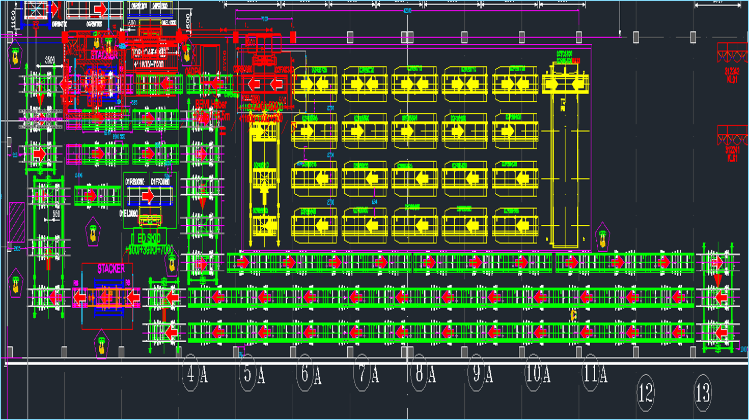Select the column 12 grid bubble
Image resolution: width=749 pixels, height=420 pixels.
pyautogui.click(x=646, y=393)
